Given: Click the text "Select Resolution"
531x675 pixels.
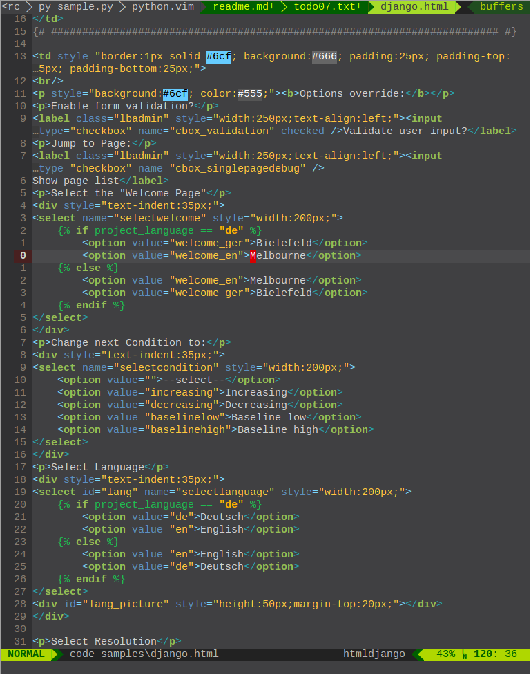Looking at the screenshot, I should tap(104, 642).
